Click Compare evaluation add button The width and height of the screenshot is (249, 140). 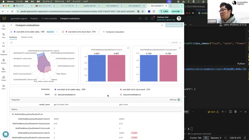click(x=114, y=32)
